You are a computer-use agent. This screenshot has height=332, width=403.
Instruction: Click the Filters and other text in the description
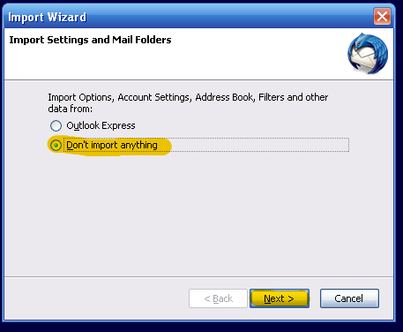(x=294, y=97)
